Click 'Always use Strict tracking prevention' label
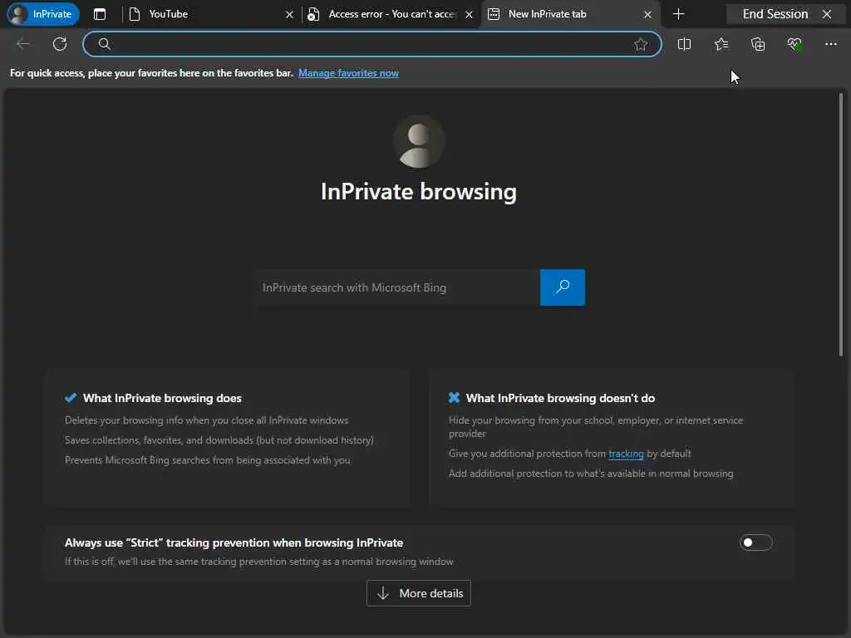Image resolution: width=851 pixels, height=638 pixels. (234, 542)
